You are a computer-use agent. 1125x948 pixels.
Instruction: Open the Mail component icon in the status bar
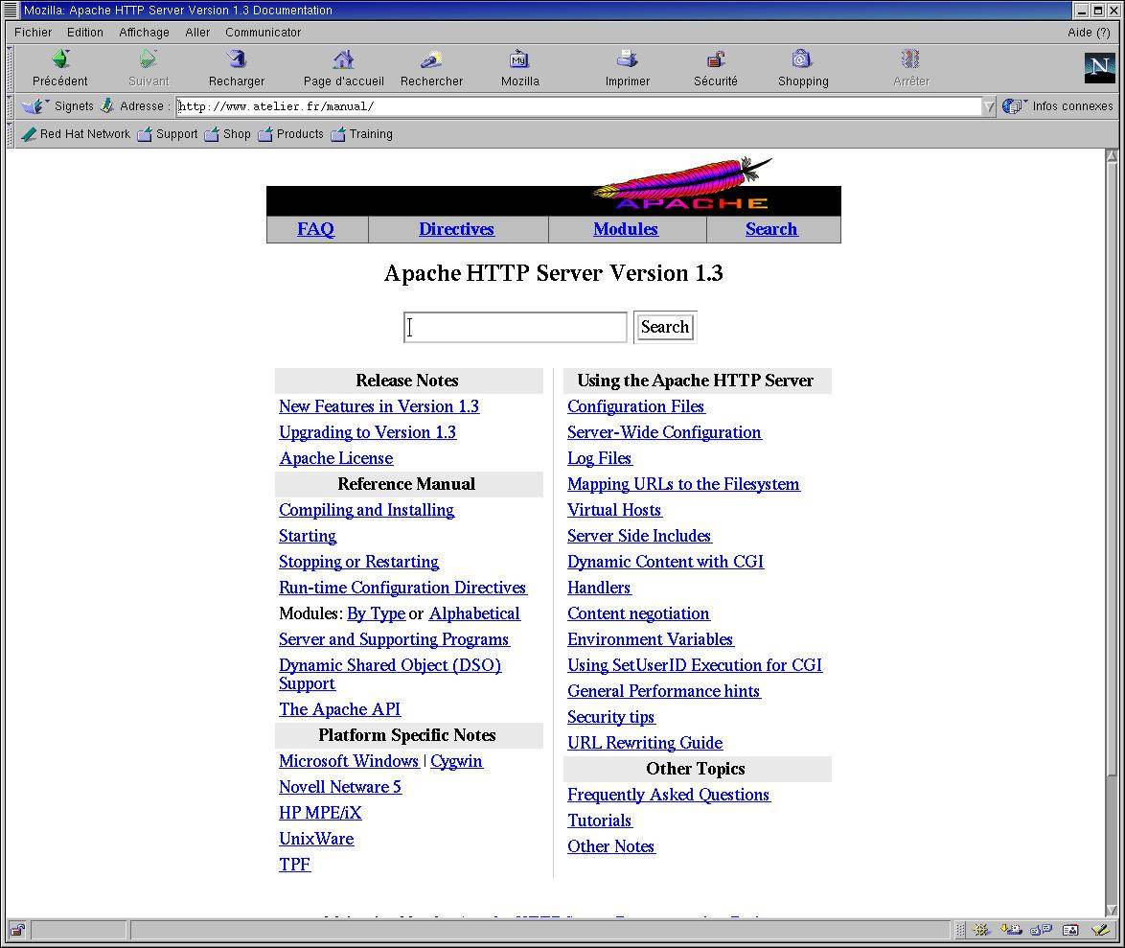coord(1012,930)
